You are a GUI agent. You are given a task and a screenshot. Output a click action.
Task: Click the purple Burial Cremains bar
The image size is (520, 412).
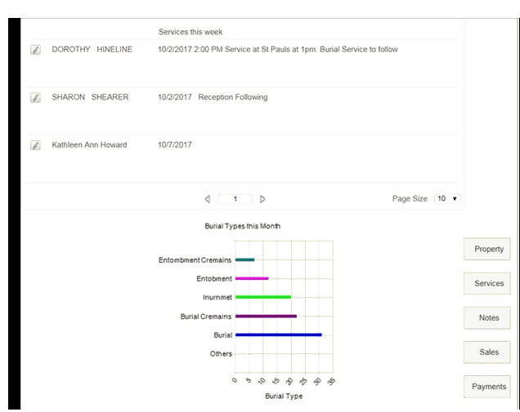click(266, 316)
